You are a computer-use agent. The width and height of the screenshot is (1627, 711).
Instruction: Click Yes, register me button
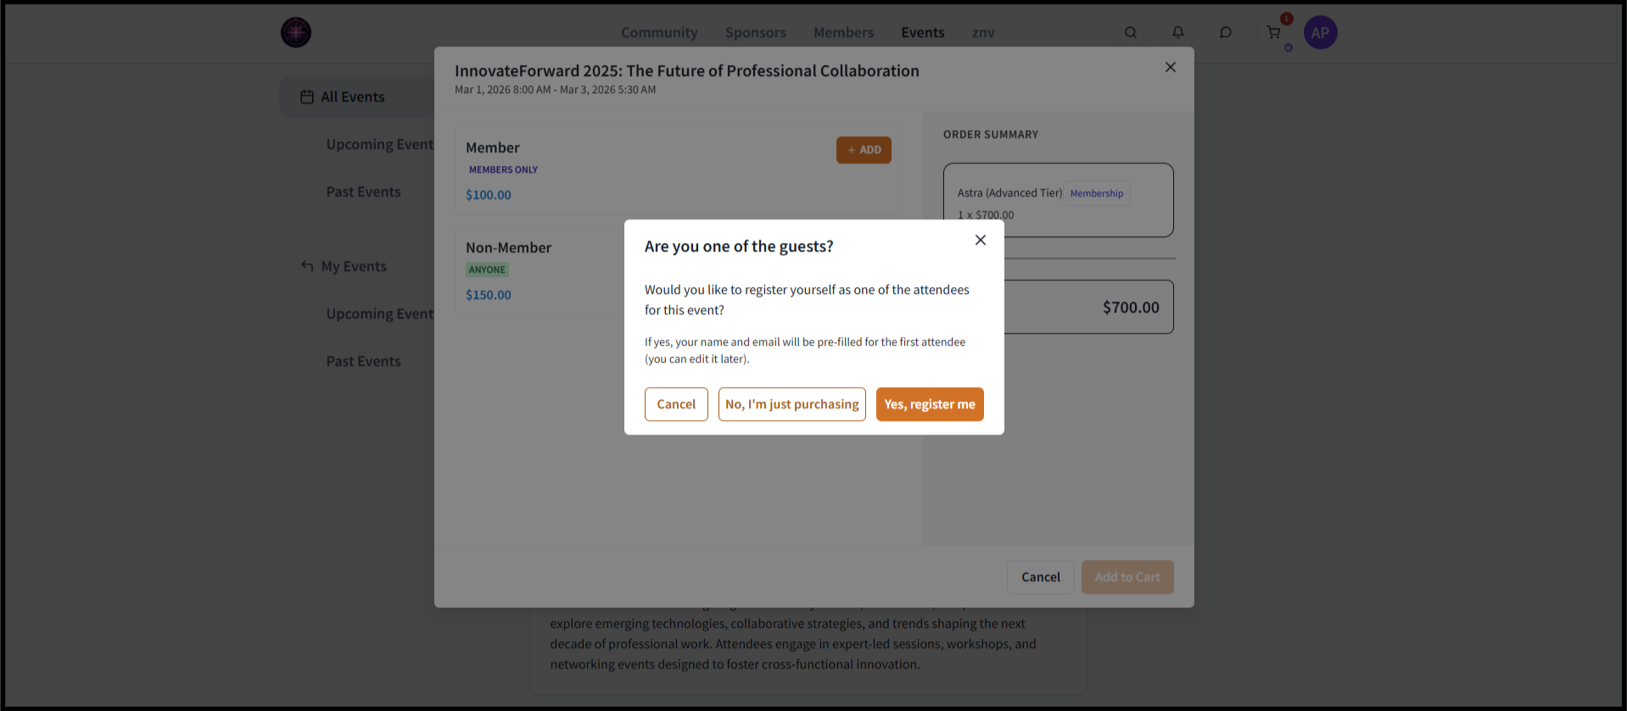[930, 404]
